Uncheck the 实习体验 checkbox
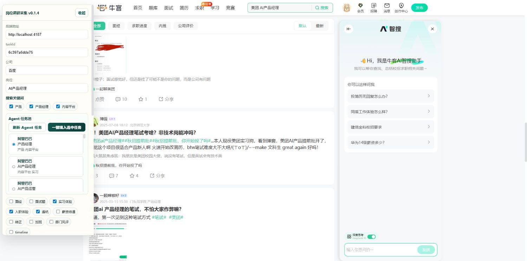The width and height of the screenshot is (527, 261). [x=54, y=202]
